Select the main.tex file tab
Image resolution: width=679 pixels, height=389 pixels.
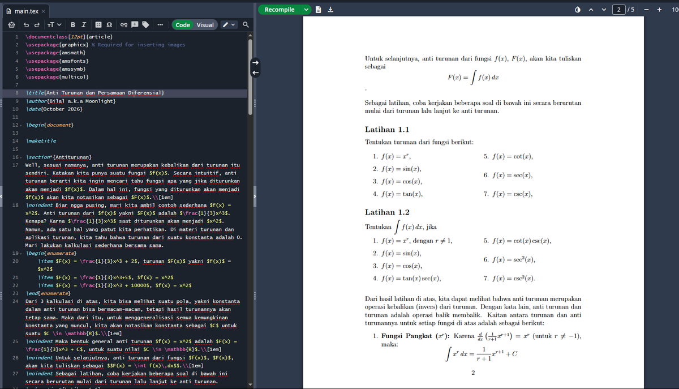(26, 11)
